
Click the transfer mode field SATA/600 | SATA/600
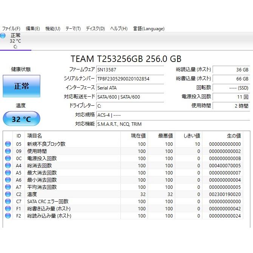[x=130, y=97]
